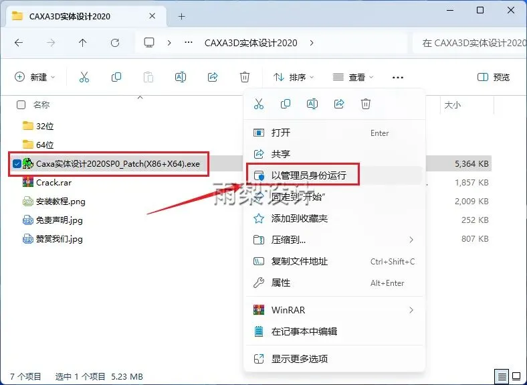The height and width of the screenshot is (385, 527).
Task: Close the CAXA3D实体设计2020 tab
Action: (x=152, y=16)
